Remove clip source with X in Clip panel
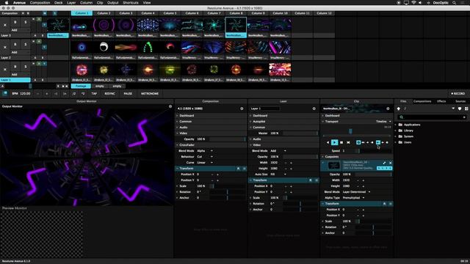The width and height of the screenshot is (470, 264). pyautogui.click(x=390, y=163)
